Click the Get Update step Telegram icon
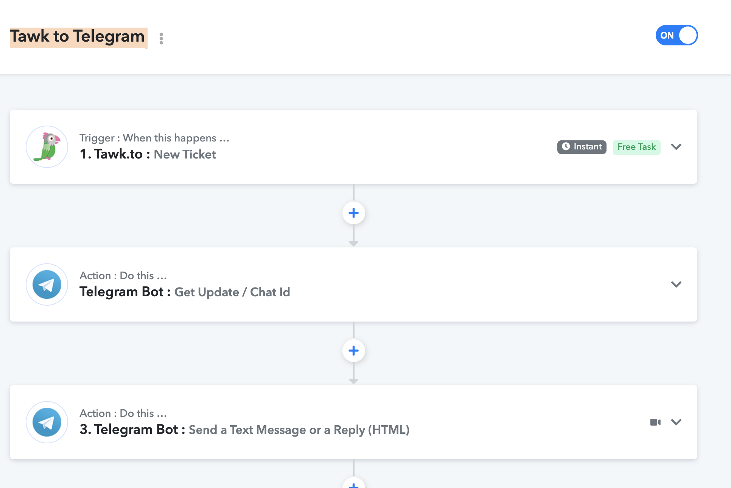Viewport: 731px width, 488px height. click(47, 284)
